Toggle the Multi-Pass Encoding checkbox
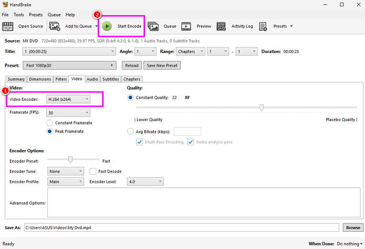 [140, 142]
